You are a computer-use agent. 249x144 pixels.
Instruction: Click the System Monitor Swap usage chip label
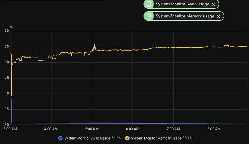pos(182,4)
